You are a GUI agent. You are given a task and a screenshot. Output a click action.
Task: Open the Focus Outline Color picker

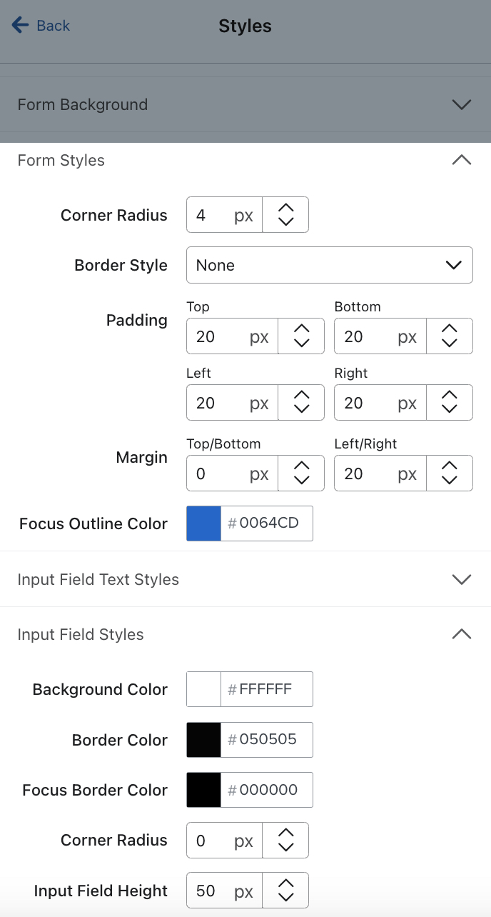tap(203, 523)
